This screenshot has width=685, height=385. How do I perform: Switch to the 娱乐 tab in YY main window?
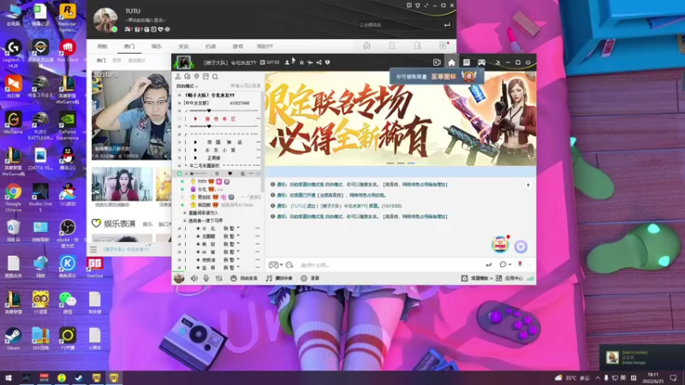[157, 46]
